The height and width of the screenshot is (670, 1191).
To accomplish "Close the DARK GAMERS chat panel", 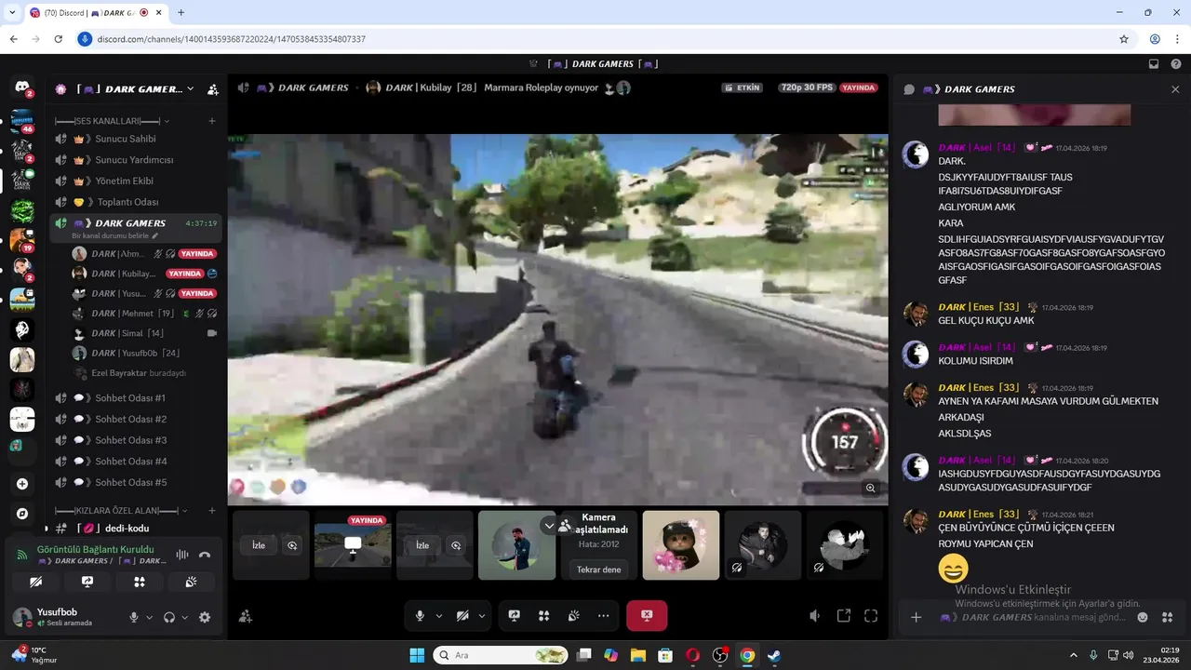I will point(1175,89).
